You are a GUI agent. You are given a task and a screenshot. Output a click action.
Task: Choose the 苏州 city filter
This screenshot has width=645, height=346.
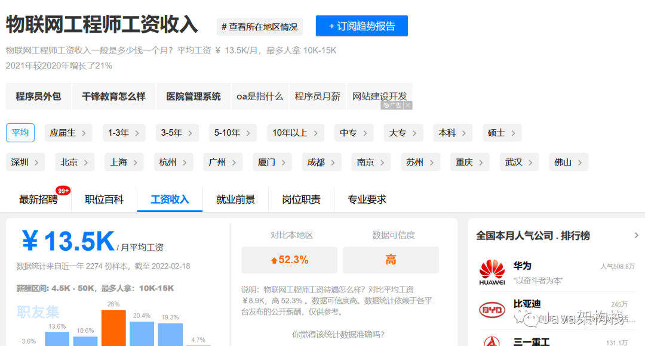pos(420,163)
